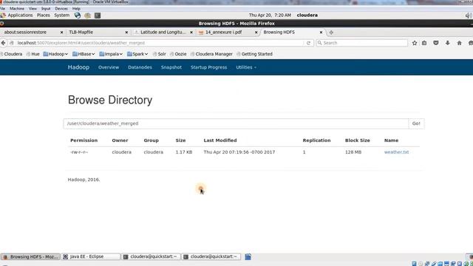Open the Oozie bookmark
The height and width of the screenshot is (266, 473).
click(178, 54)
